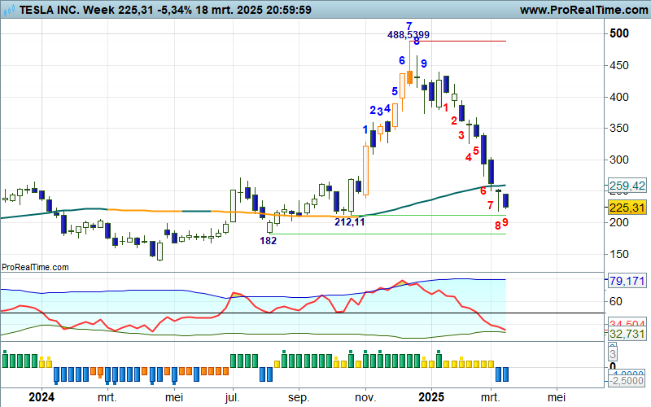Click the red count number 3
This screenshot has width=651, height=407.
461,135
